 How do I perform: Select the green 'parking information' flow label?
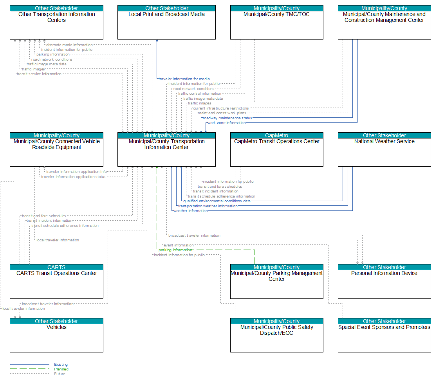175,250
